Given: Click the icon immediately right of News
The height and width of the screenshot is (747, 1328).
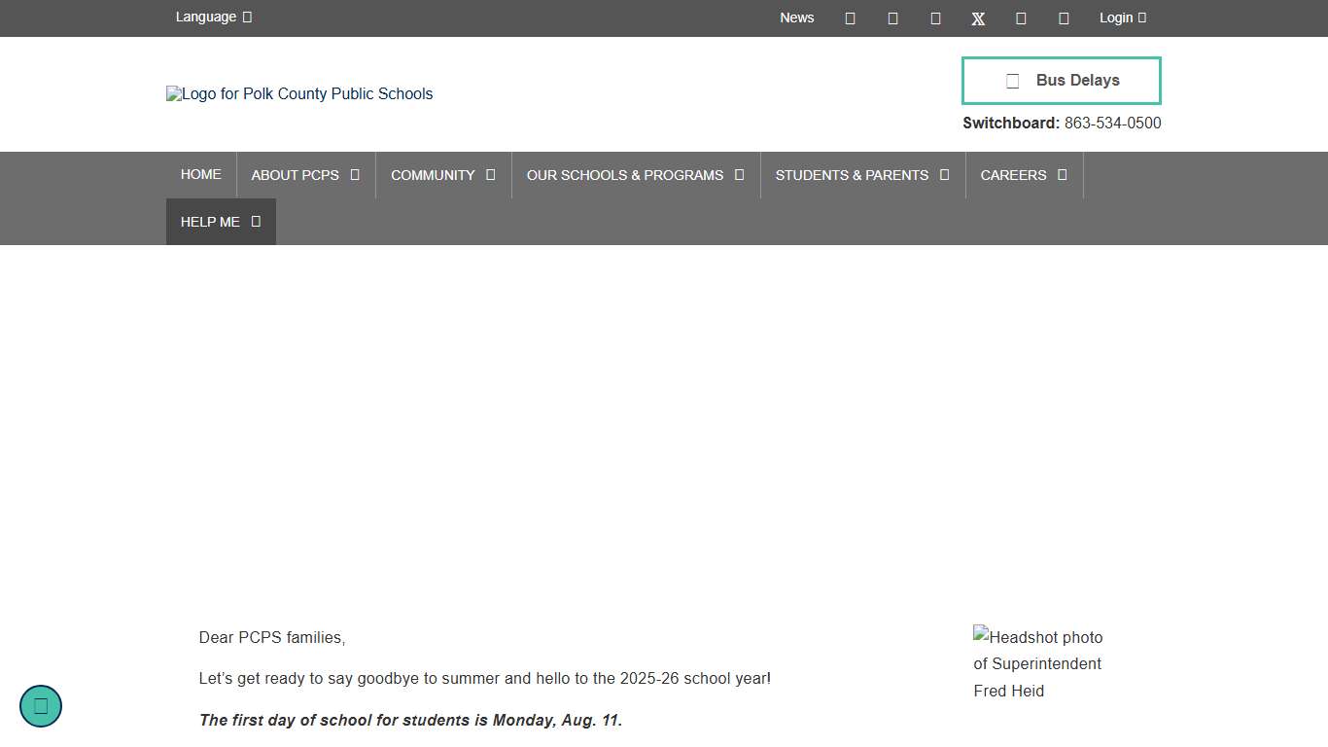Looking at the screenshot, I should (850, 18).
